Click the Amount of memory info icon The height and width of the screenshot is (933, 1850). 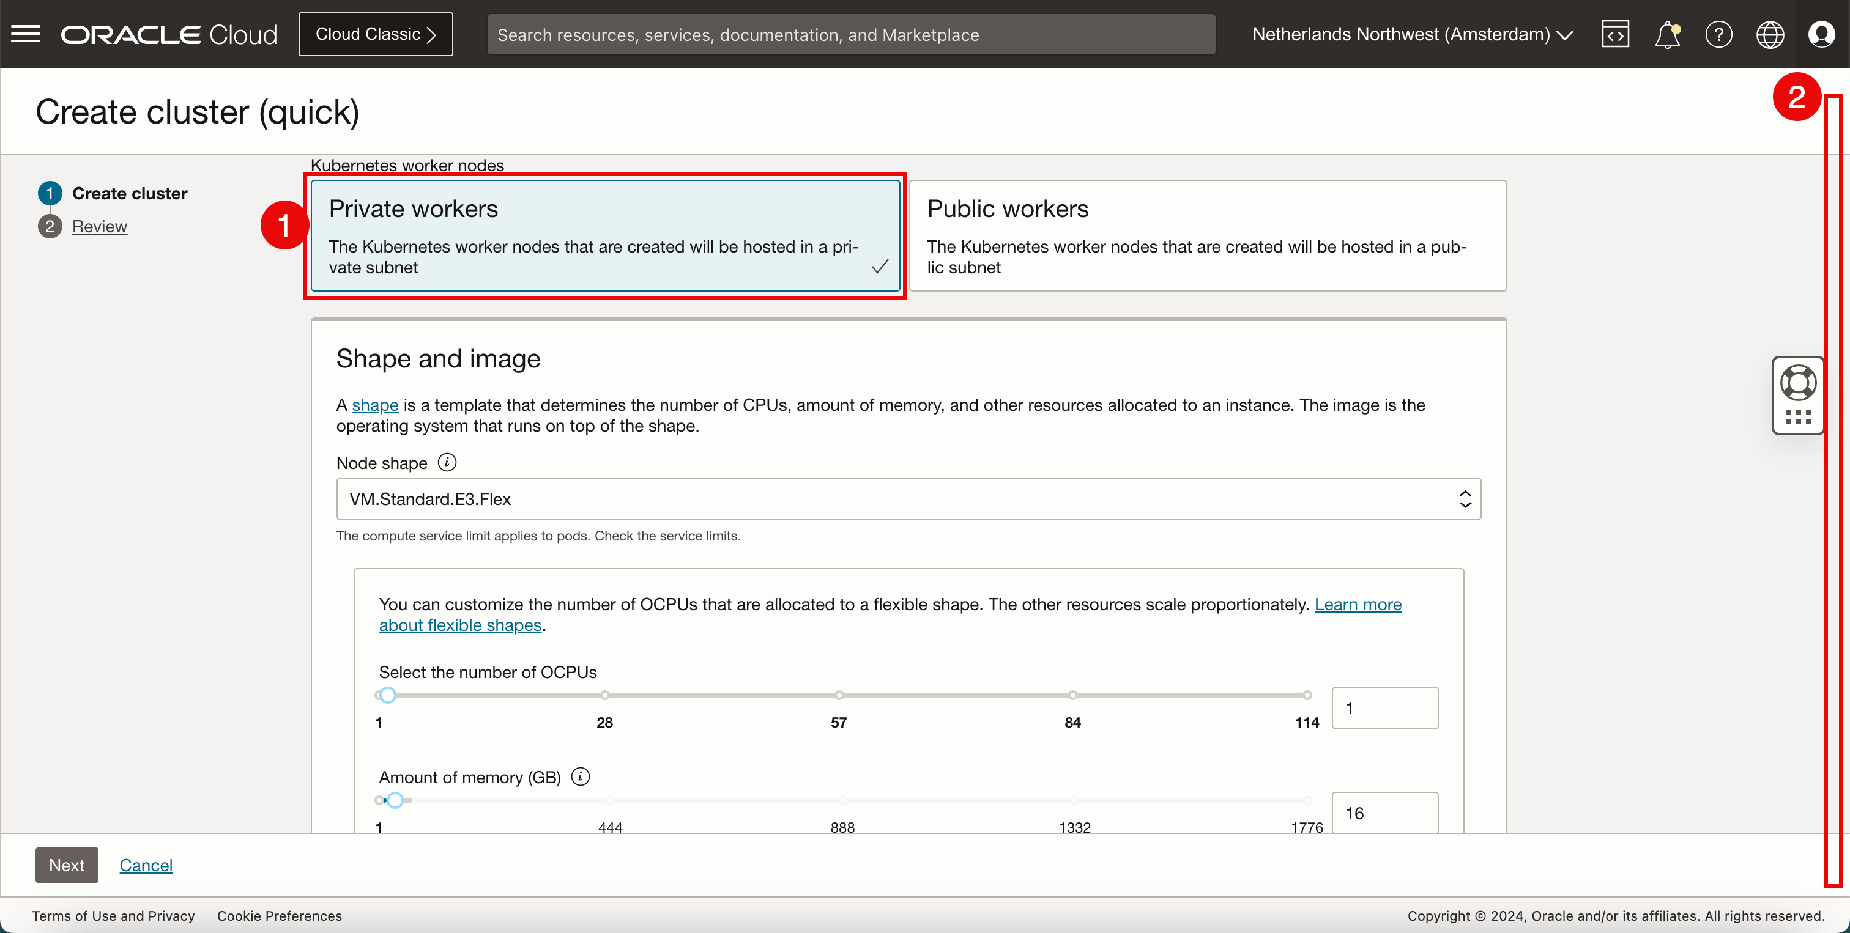coord(581,776)
